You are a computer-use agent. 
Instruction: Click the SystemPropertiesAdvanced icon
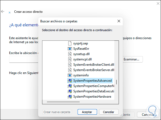point(70,81)
